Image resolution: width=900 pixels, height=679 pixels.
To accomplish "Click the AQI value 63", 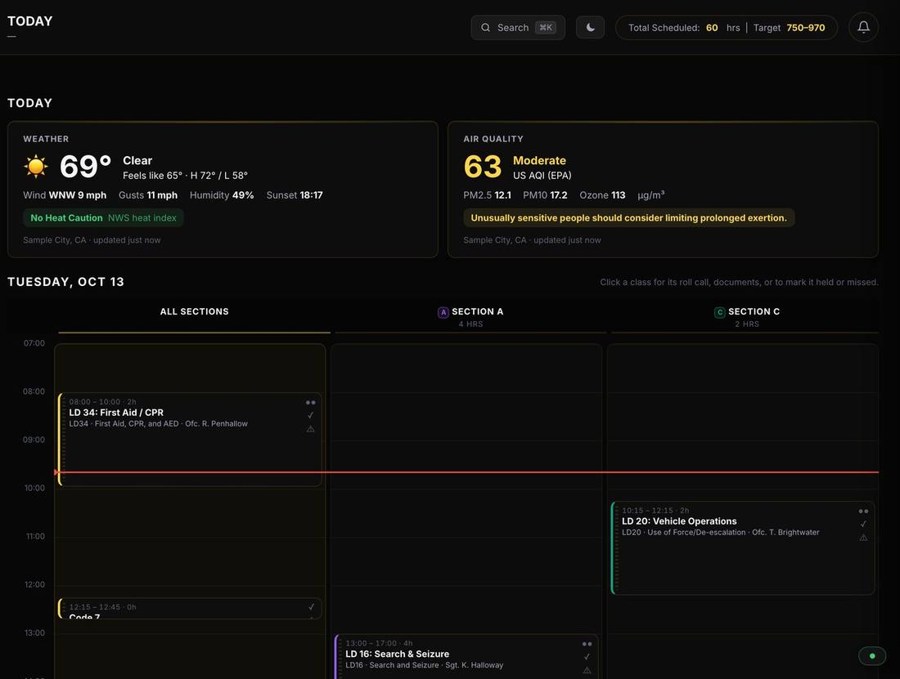I will click(x=482, y=167).
